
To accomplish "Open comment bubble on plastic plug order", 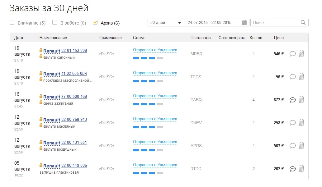I will [x=292, y=169].
